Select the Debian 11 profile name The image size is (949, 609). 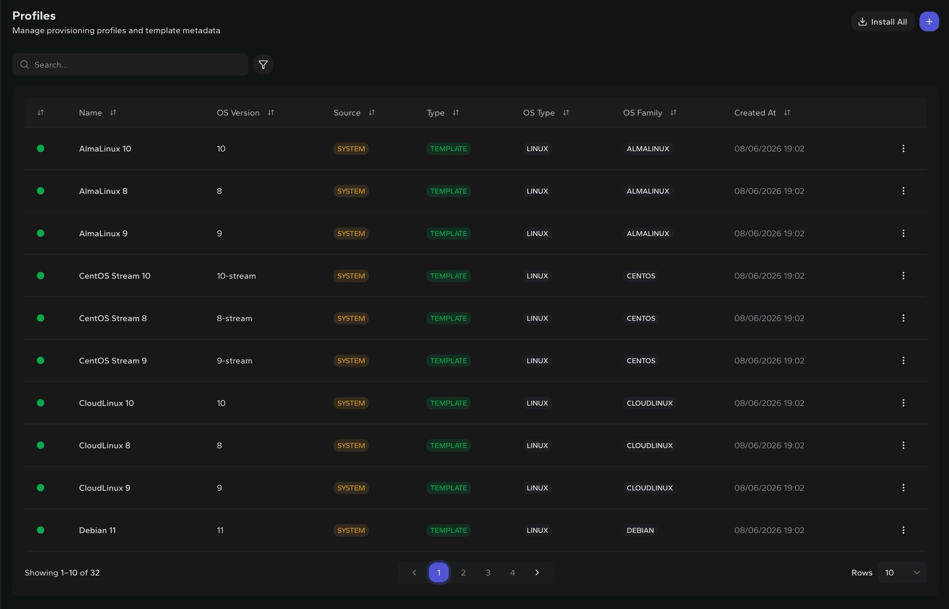pyautogui.click(x=97, y=530)
